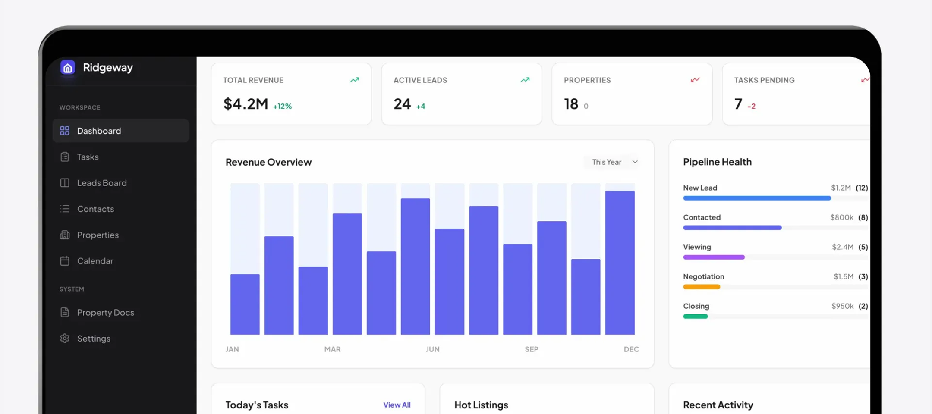Open the Tasks menu item
The image size is (932, 414).
[121, 157]
